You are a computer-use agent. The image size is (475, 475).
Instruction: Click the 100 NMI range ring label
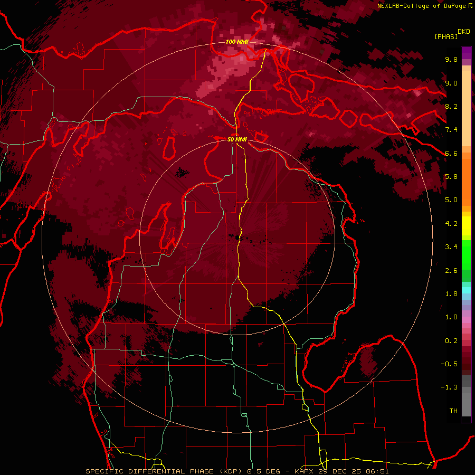coord(237,42)
